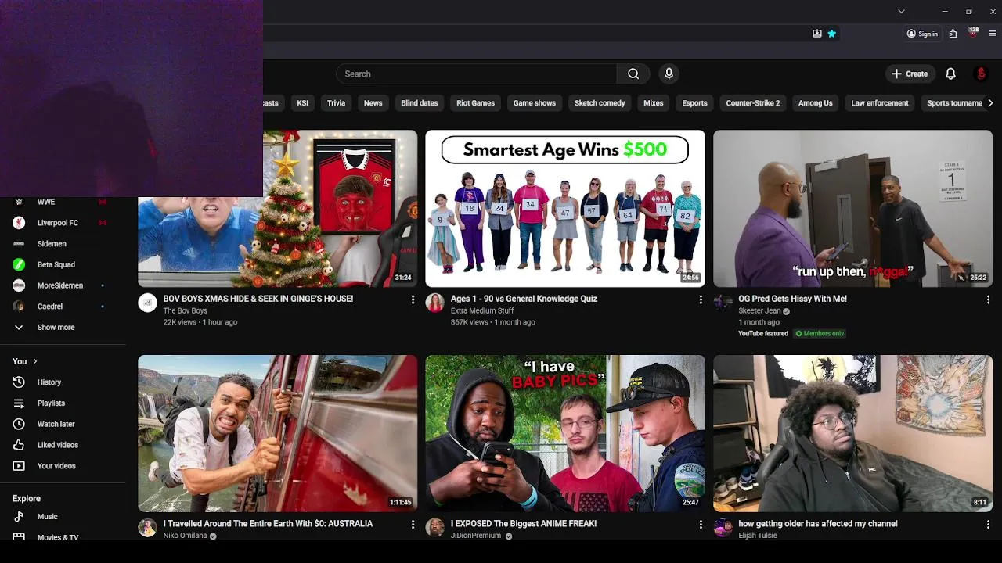Viewport: 1002px width, 563px height.
Task: Click the search magnifier button
Action: tap(633, 74)
